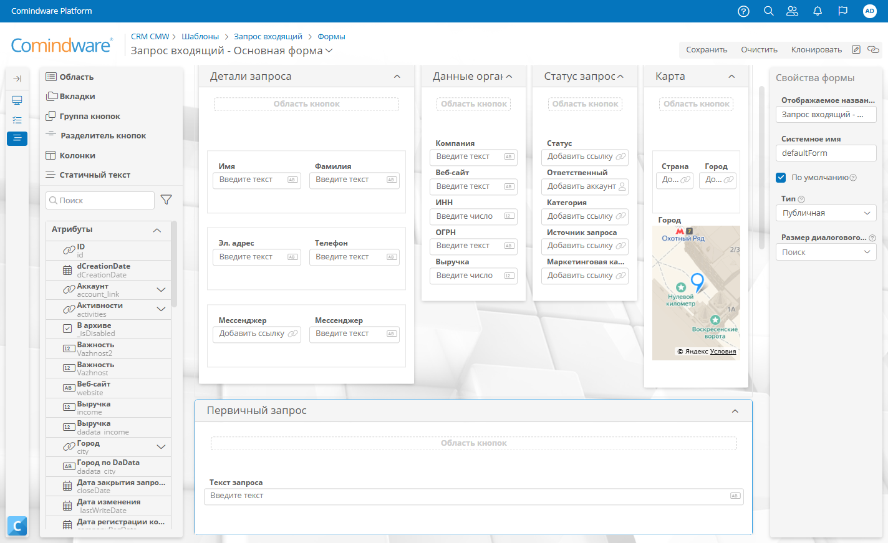The height and width of the screenshot is (543, 888).
Task: Click the attribute filter funnel icon
Action: [x=166, y=199]
